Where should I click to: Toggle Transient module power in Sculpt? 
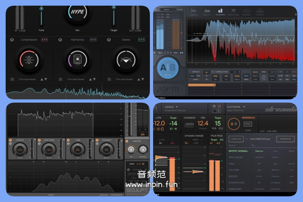tap(97, 140)
